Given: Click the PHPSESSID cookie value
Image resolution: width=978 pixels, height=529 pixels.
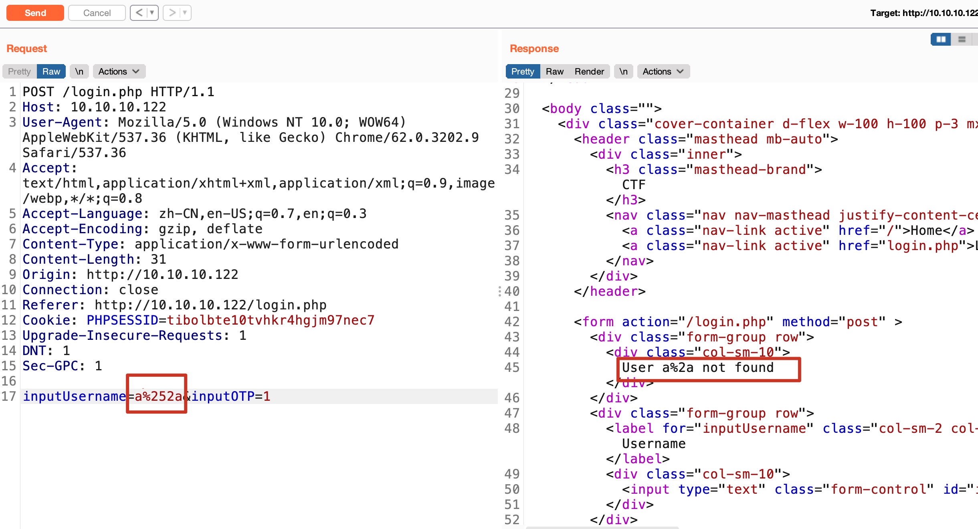Looking at the screenshot, I should [x=271, y=320].
